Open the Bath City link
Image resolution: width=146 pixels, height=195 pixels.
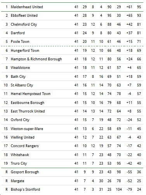[x=18, y=77]
